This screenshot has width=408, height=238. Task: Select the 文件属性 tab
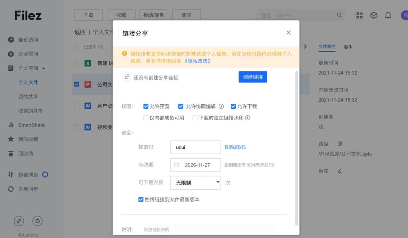coord(327,47)
